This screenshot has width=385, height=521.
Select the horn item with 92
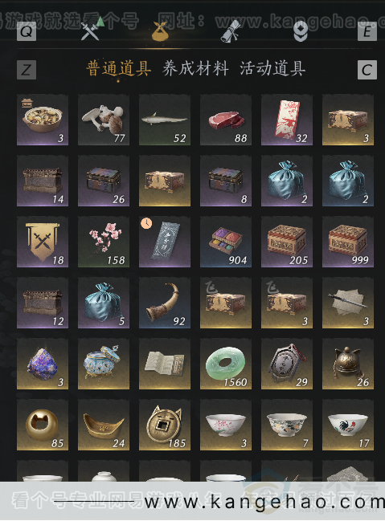165,303
